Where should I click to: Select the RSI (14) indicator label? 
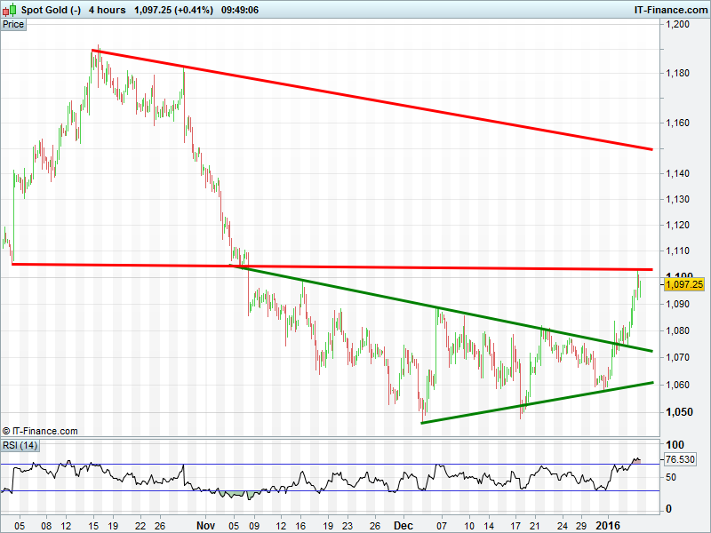click(20, 445)
